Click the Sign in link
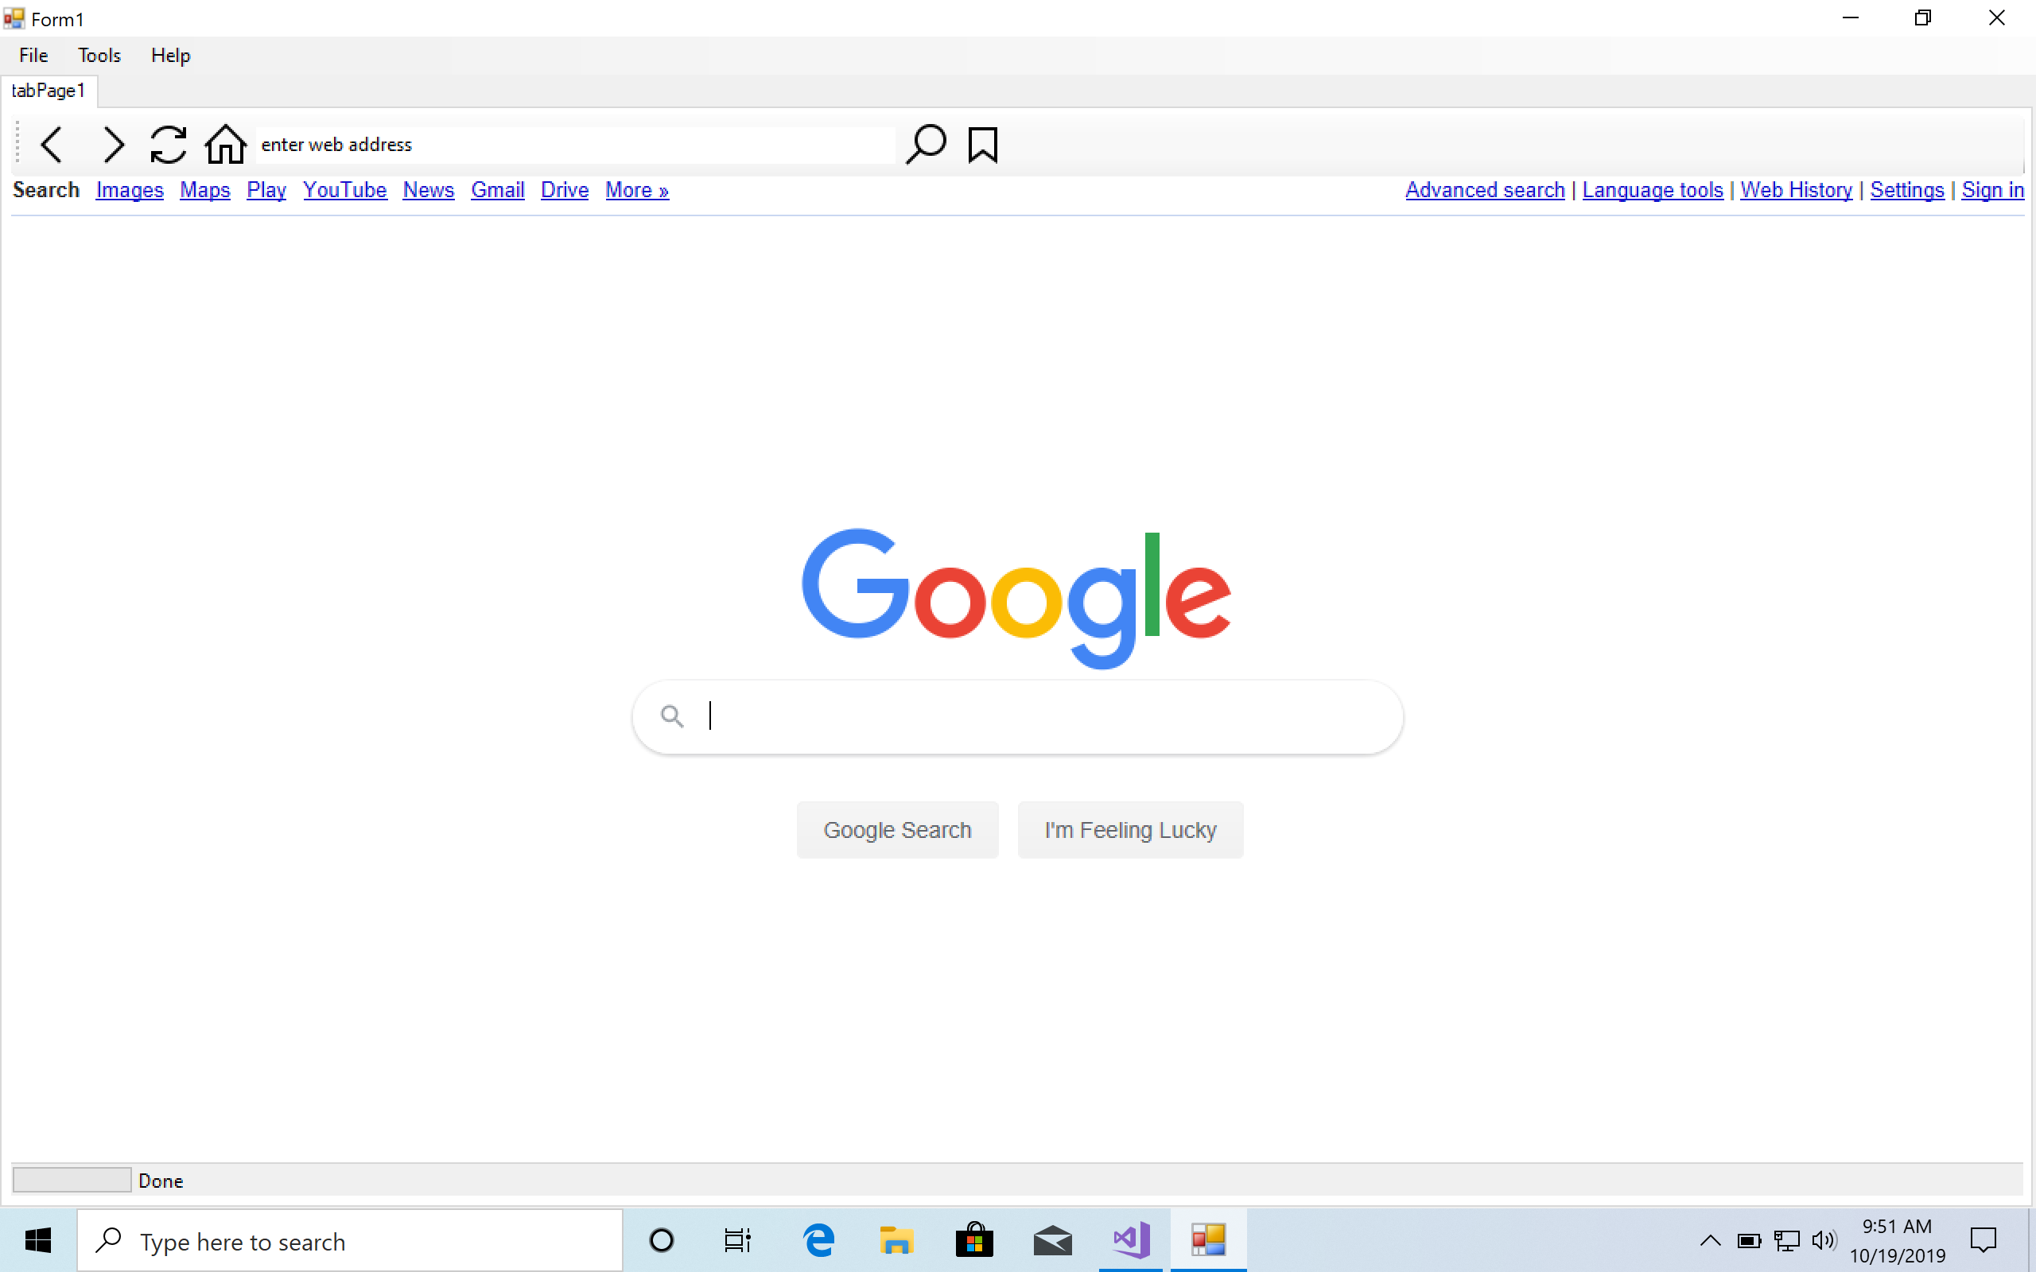Image resolution: width=2036 pixels, height=1272 pixels. point(1993,190)
